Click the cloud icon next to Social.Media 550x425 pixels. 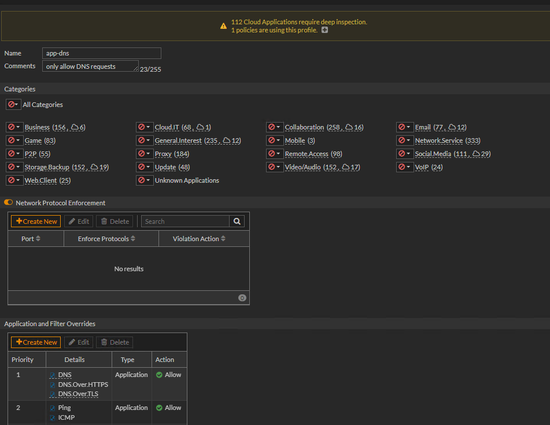point(477,154)
